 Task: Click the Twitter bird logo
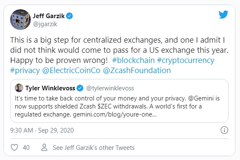click(223, 14)
